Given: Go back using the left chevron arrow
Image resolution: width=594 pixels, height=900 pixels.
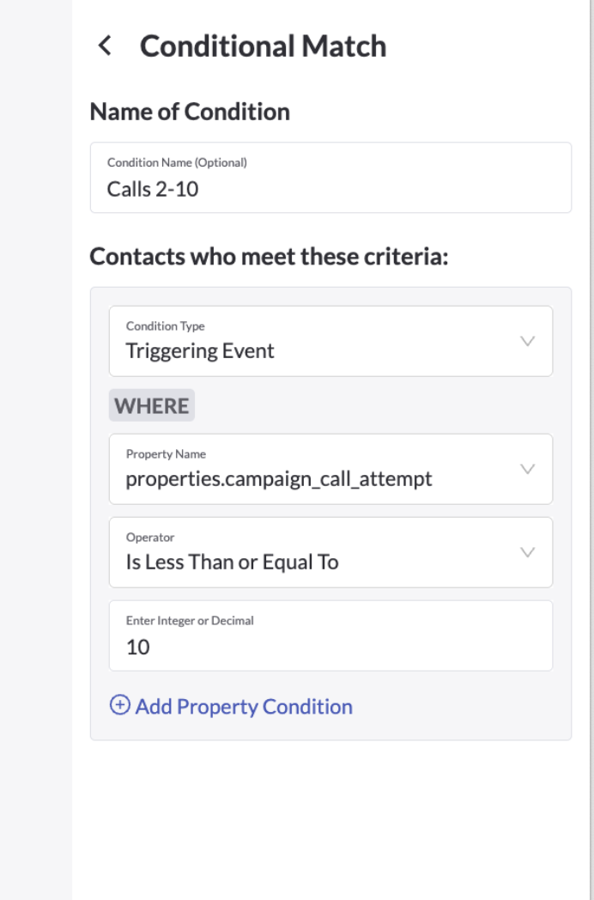Looking at the screenshot, I should tap(105, 46).
